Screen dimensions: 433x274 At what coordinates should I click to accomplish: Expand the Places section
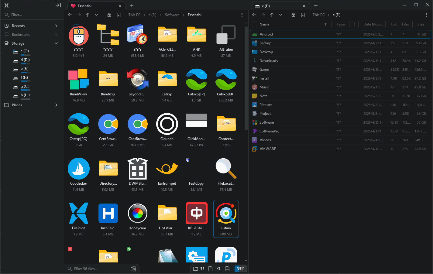pos(57,105)
